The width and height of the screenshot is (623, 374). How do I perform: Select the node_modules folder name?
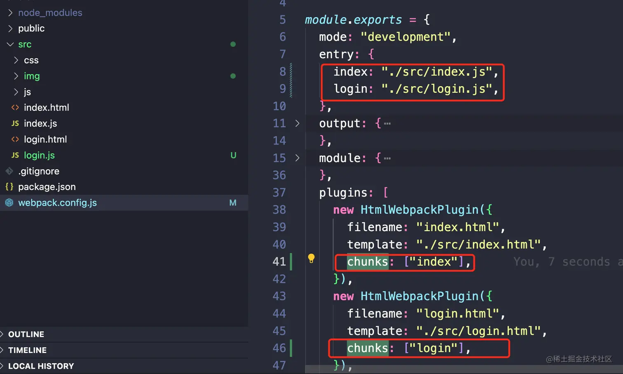50,13
